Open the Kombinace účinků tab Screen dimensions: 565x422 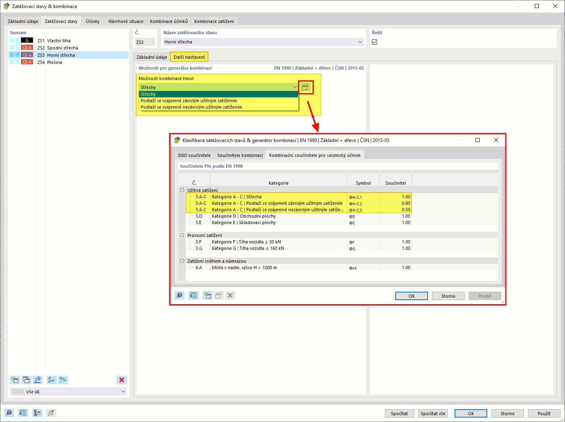tap(169, 21)
